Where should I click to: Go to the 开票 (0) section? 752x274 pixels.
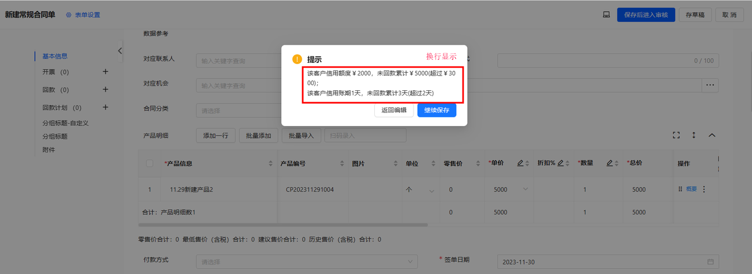56,72
